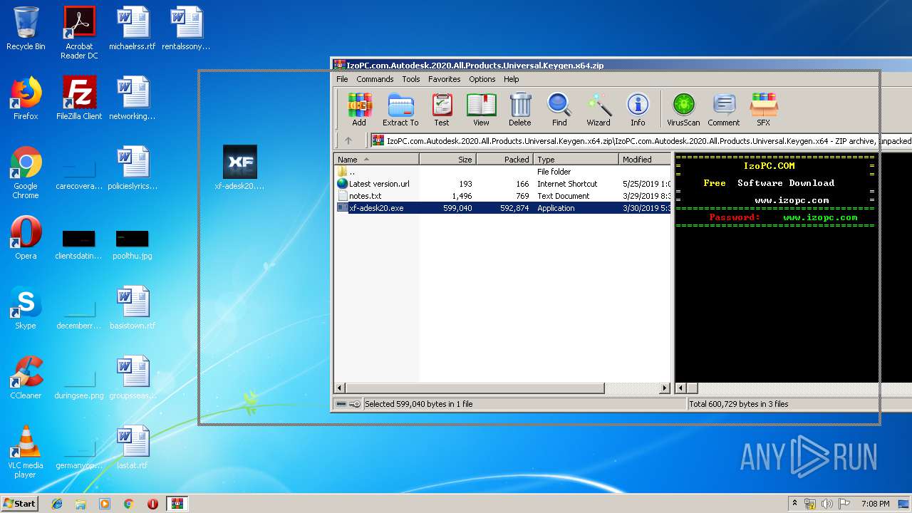The width and height of the screenshot is (912, 513).
Task: Select the 'Latest version.url' file
Action: coord(502,184)
